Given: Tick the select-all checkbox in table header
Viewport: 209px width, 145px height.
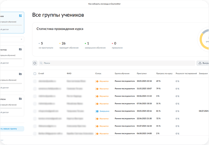Looking at the screenshot, I should pos(35,74).
